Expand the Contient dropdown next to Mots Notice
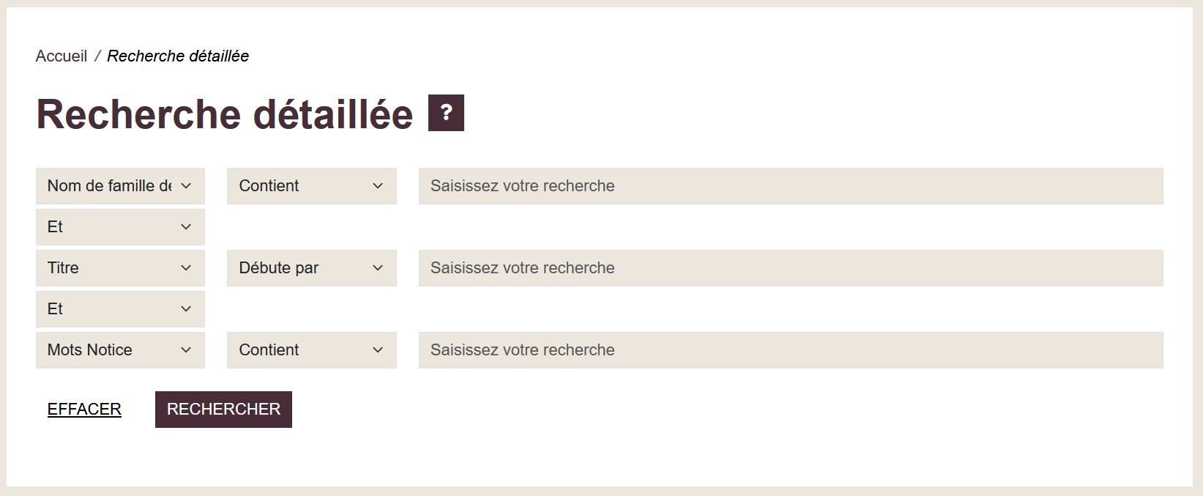The image size is (1203, 496). click(312, 350)
